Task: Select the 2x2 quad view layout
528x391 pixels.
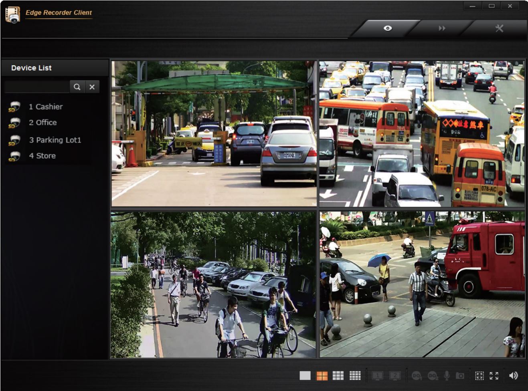Action: 322,375
